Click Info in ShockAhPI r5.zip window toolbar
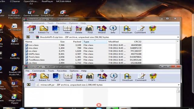This screenshot has height=109, width=194. [113, 30]
